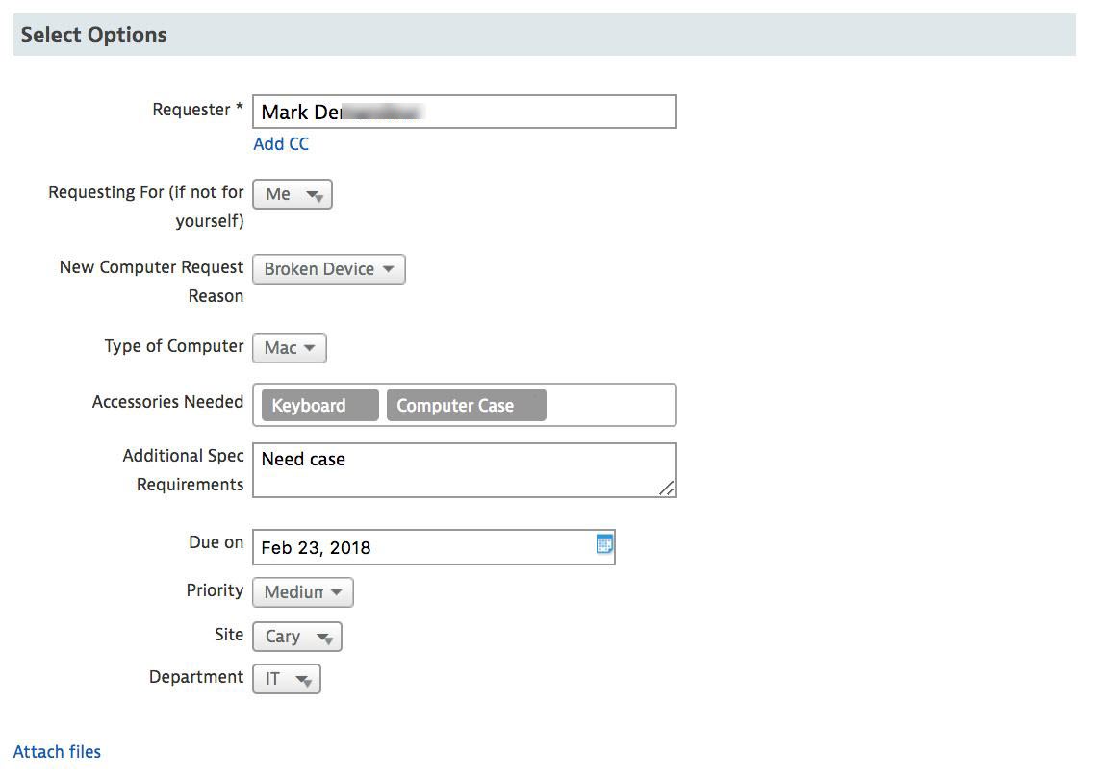
Task: Focus the Requester name input field
Action: pos(548,113)
